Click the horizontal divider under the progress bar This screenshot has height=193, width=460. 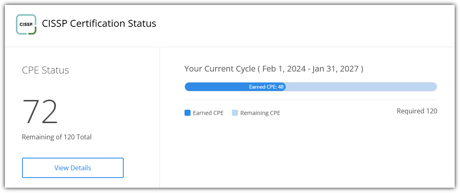click(x=310, y=100)
